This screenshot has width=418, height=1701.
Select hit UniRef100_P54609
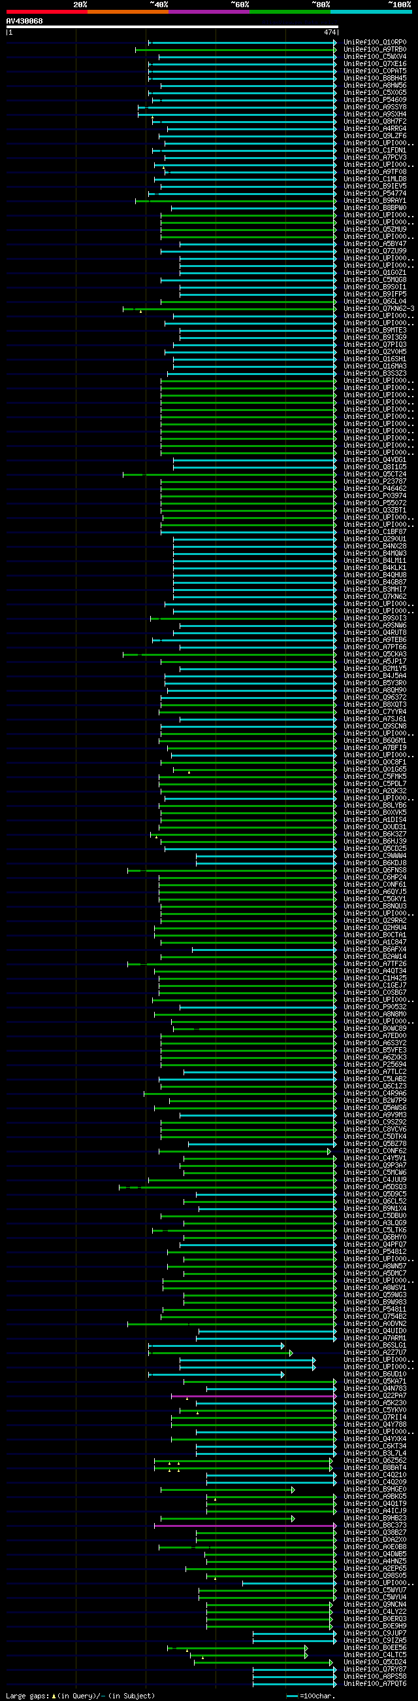tap(375, 99)
